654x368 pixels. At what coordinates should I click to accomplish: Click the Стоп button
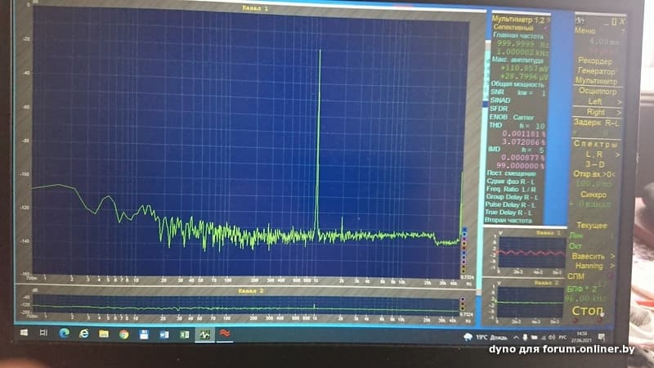pyautogui.click(x=587, y=311)
